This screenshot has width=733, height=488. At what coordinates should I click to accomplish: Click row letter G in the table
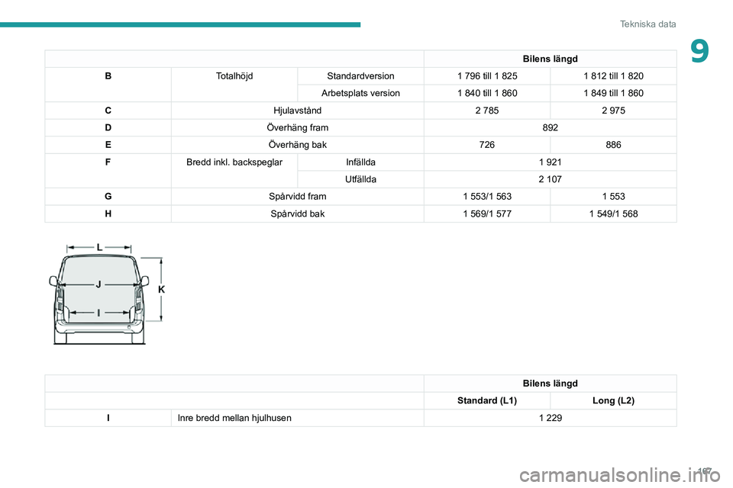108,197
